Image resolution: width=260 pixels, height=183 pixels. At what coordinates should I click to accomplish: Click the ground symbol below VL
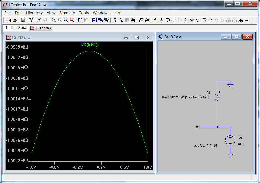(230, 155)
